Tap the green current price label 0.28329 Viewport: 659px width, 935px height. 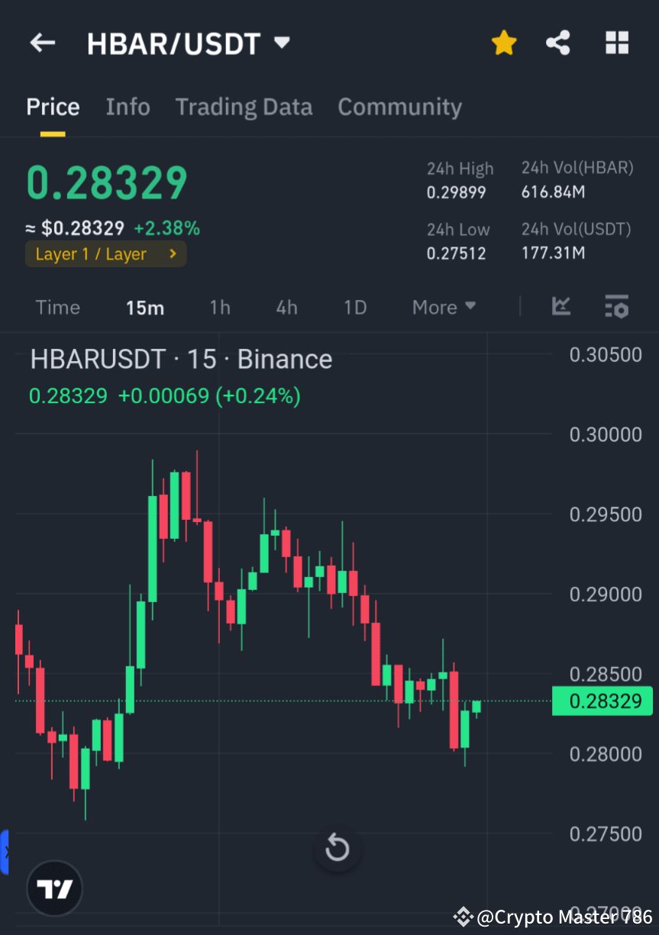602,701
